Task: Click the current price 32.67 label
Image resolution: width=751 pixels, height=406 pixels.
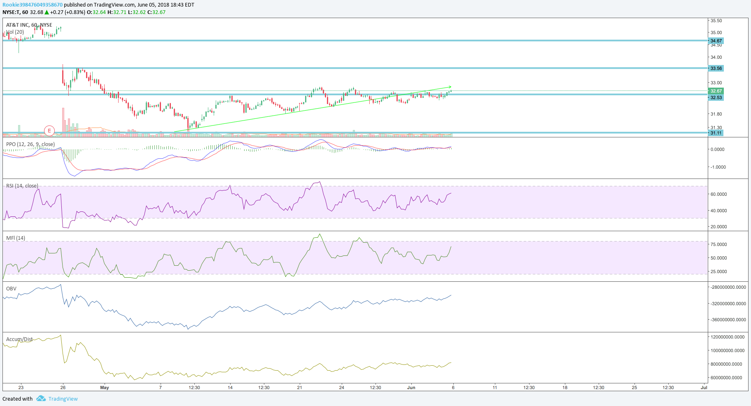Action: pyautogui.click(x=716, y=91)
